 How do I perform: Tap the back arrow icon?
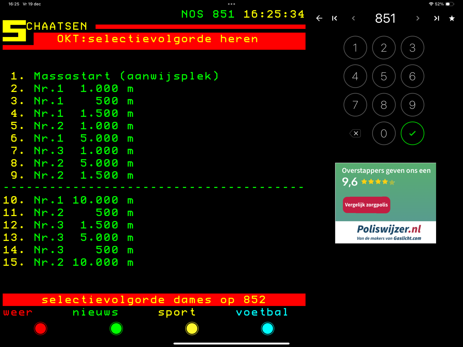coord(319,19)
